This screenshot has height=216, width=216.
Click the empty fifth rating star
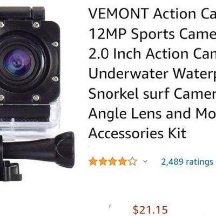click(132, 161)
